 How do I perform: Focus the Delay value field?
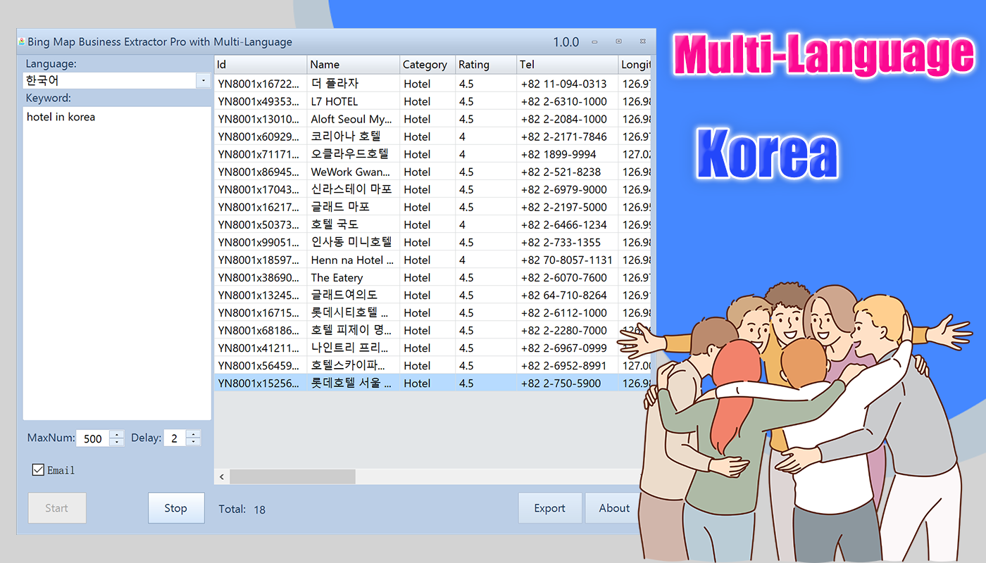pyautogui.click(x=175, y=438)
